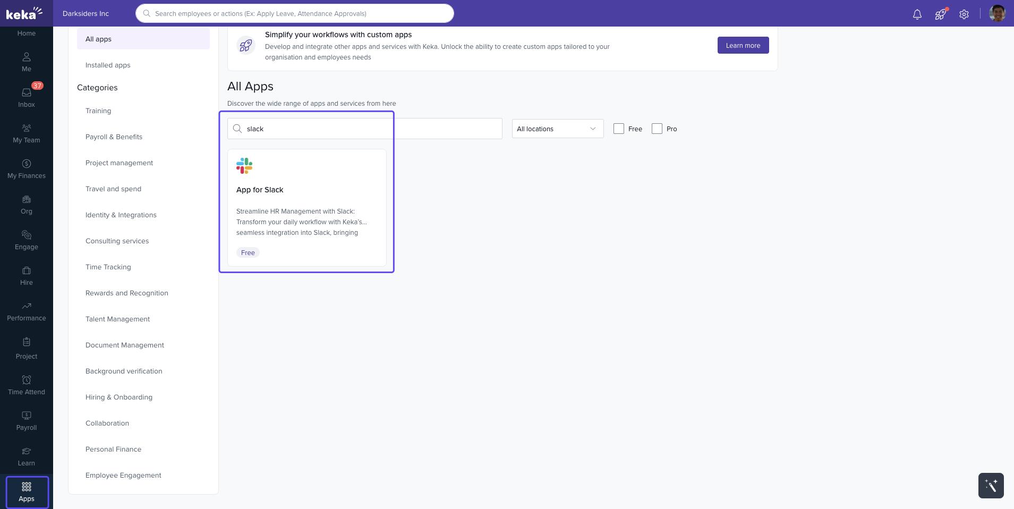
Task: Open the notifications bell icon
Action: click(x=917, y=14)
